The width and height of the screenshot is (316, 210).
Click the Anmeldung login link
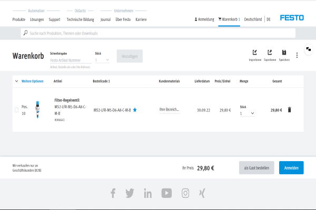204,19
